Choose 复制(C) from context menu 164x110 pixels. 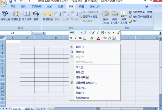[x=95, y=52]
